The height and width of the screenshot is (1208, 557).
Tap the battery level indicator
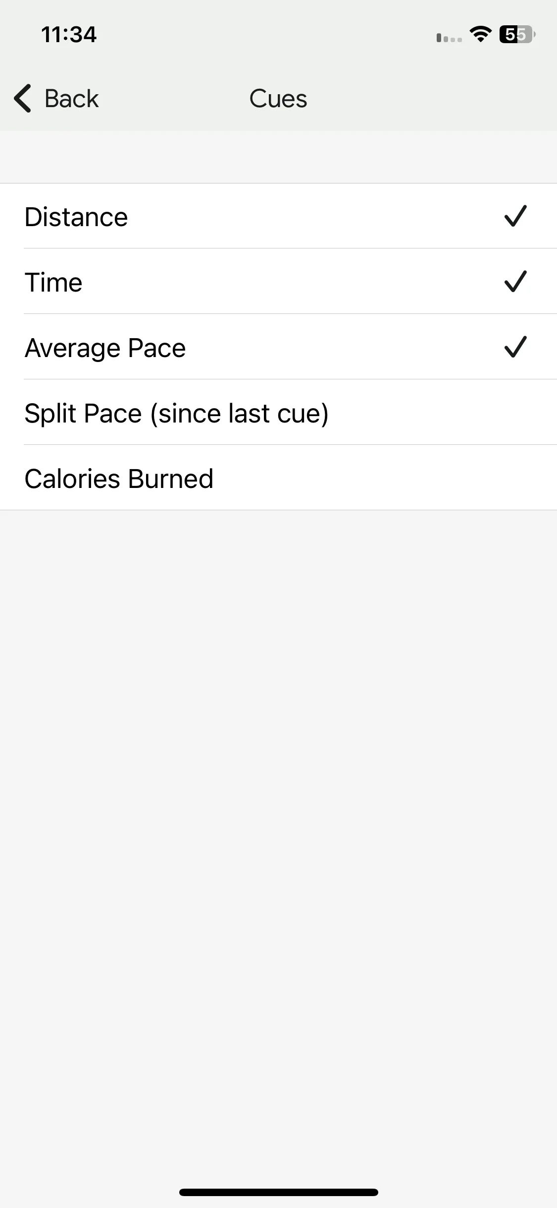(x=517, y=34)
